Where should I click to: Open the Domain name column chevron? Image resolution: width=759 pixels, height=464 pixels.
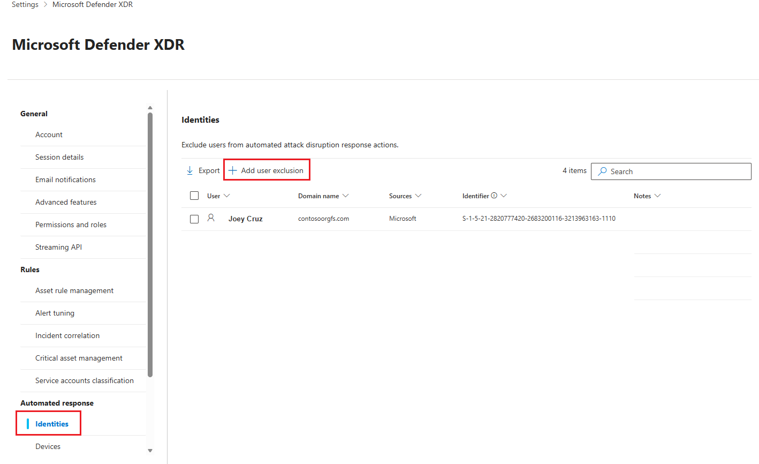pos(345,196)
